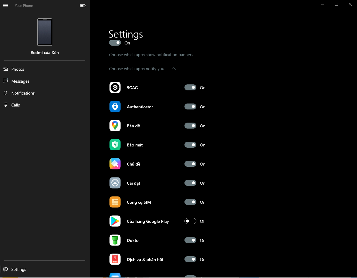Click the Dịch vụ & phản hồi icon
This screenshot has height=278, width=357.
(x=115, y=259)
